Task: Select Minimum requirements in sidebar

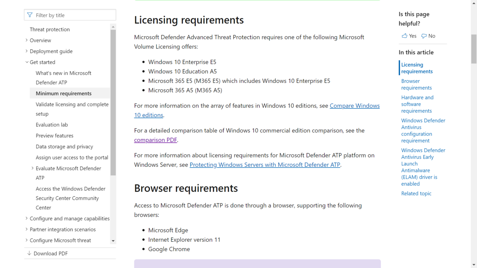Action: click(64, 93)
